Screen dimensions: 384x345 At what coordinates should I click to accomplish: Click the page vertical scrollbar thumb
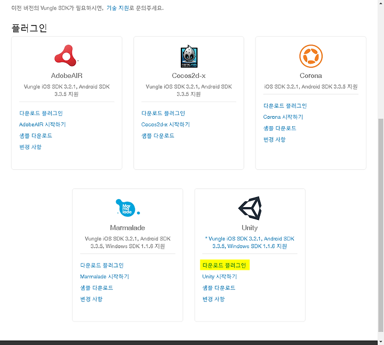(381, 225)
